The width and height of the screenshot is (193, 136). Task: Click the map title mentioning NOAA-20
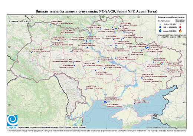point(96,11)
